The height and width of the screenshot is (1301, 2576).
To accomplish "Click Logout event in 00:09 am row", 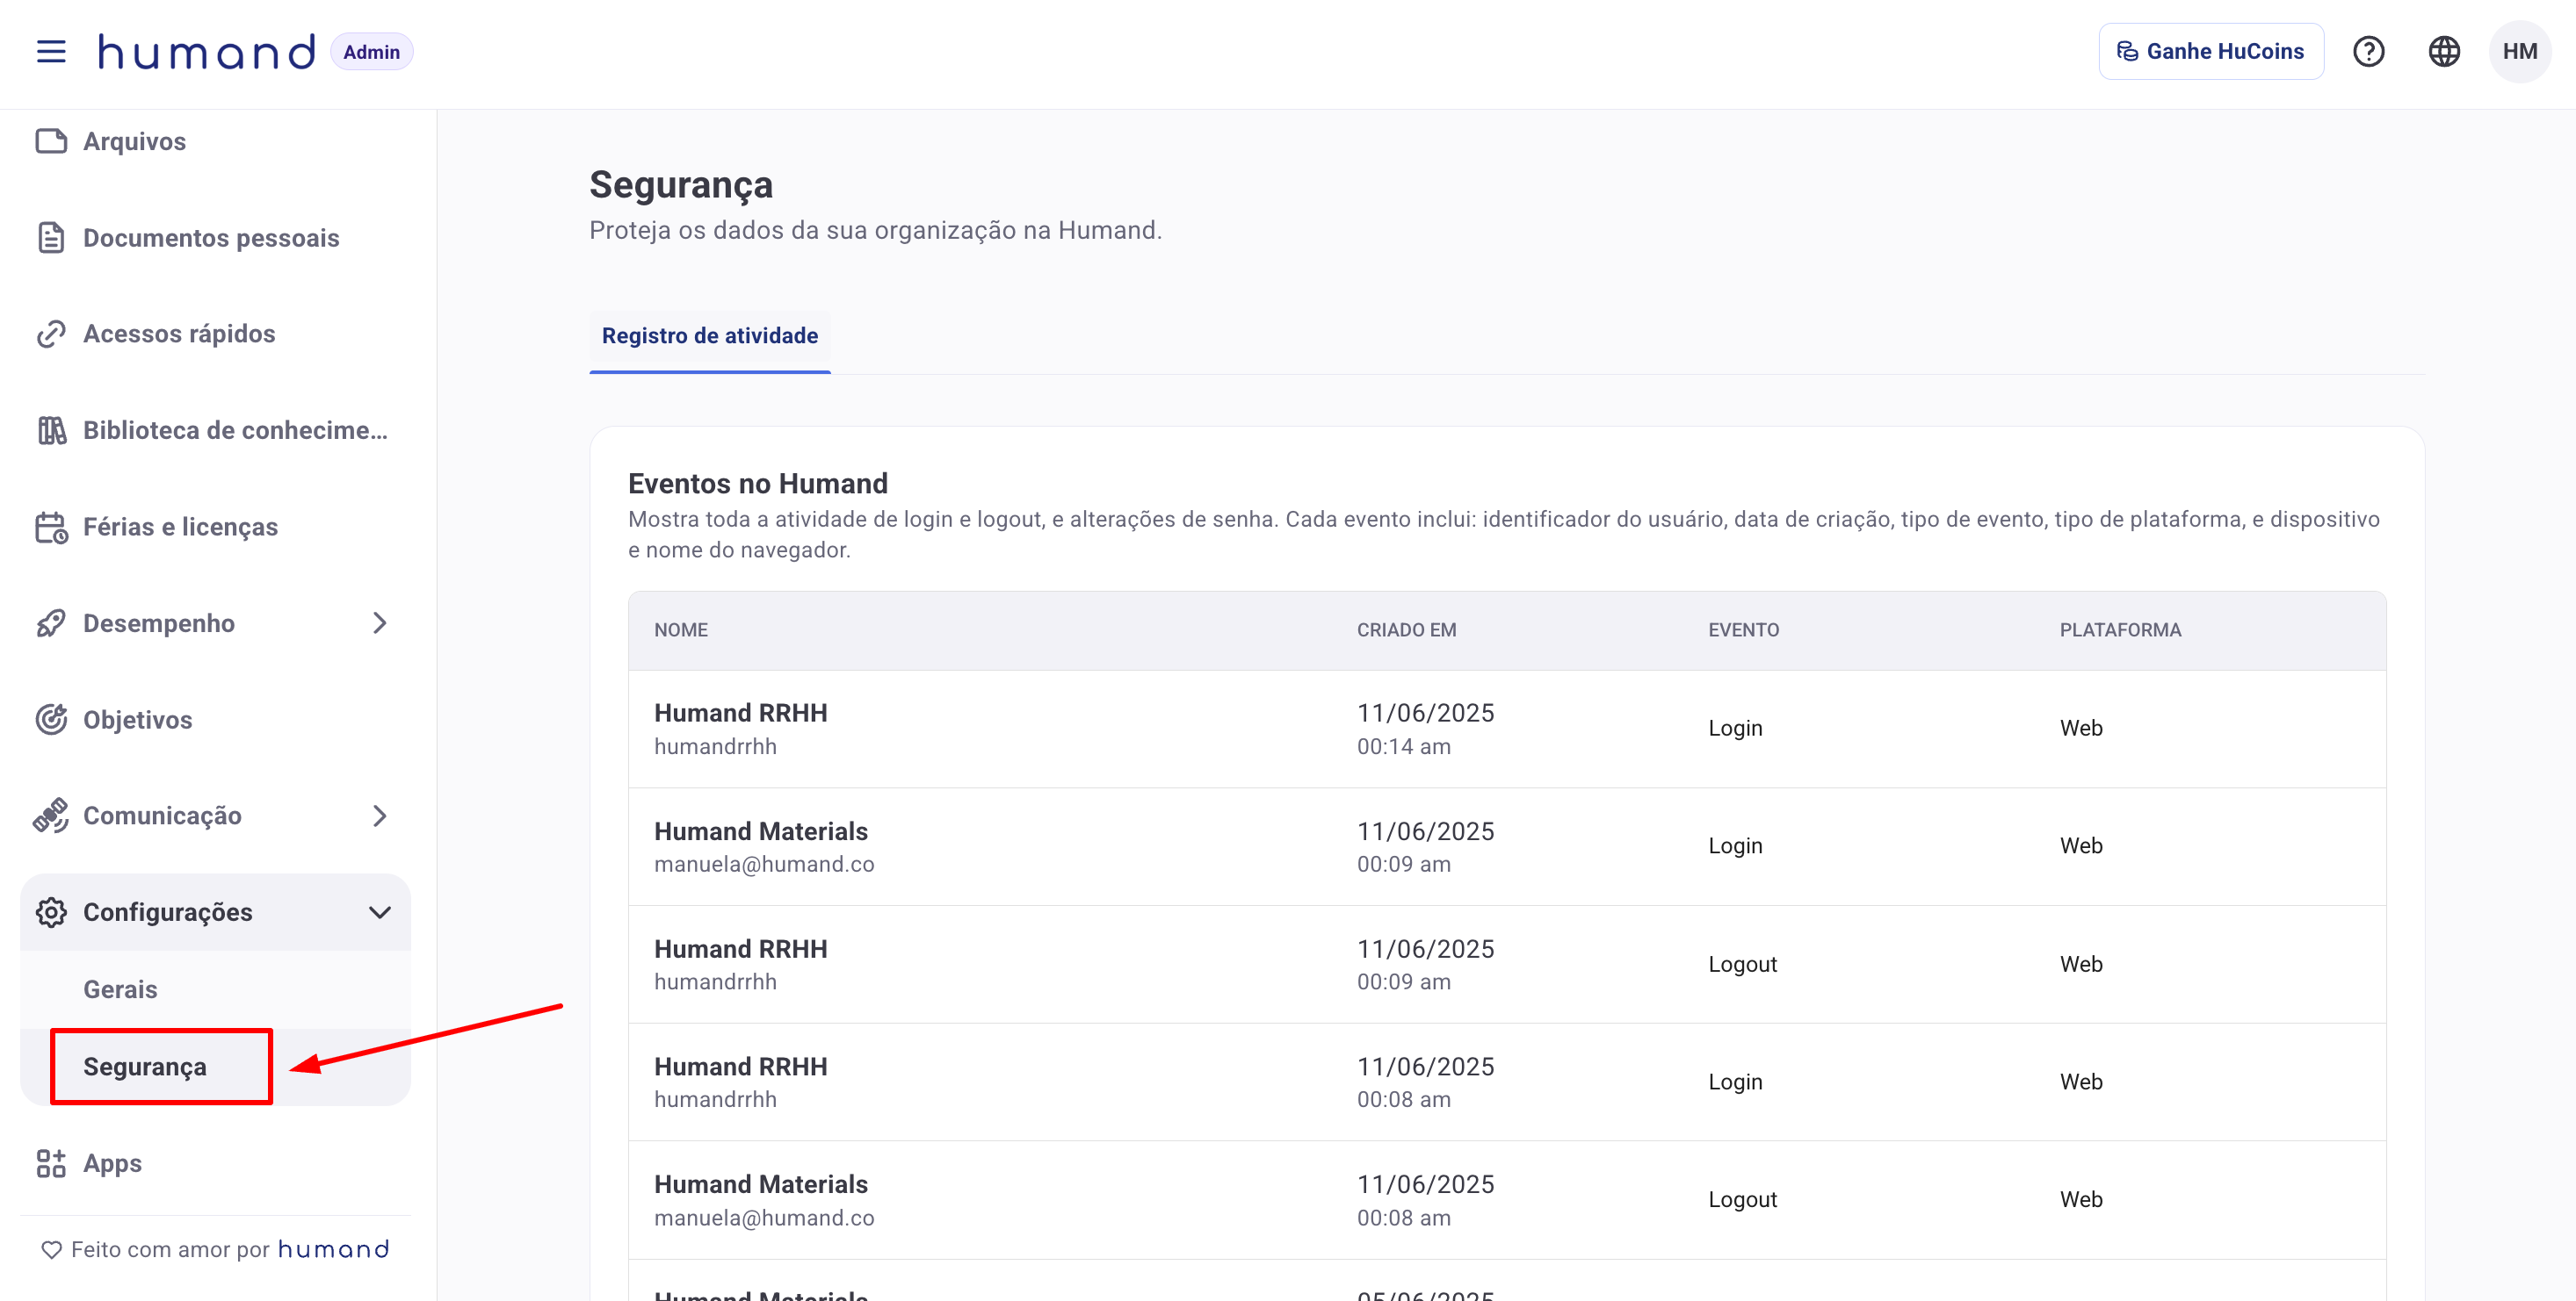I will [1742, 964].
